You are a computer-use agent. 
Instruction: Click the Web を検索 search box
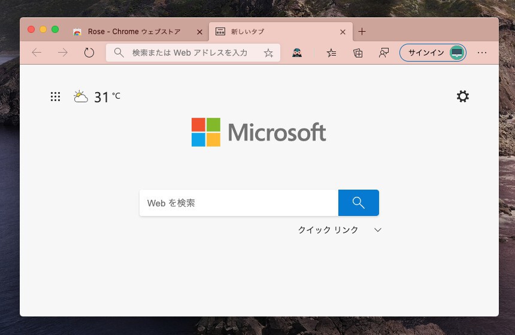click(239, 203)
